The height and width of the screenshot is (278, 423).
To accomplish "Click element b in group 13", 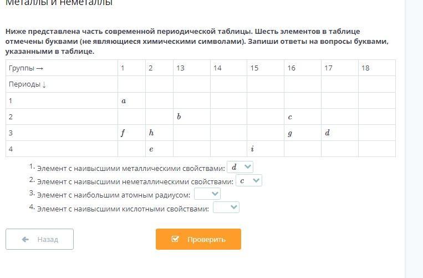I will tap(179, 117).
